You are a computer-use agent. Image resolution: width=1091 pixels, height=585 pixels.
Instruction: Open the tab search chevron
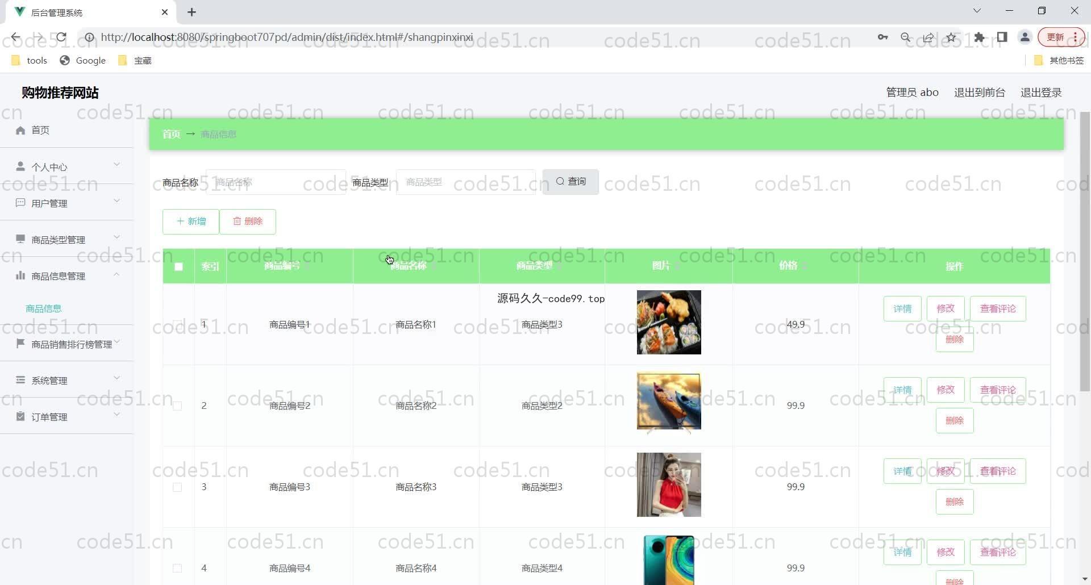coord(977,11)
